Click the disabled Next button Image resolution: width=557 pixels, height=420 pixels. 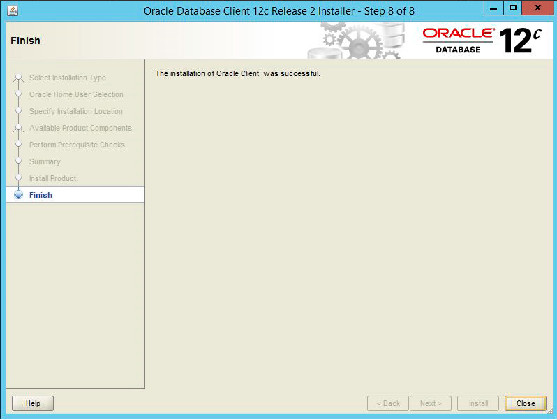pos(431,403)
